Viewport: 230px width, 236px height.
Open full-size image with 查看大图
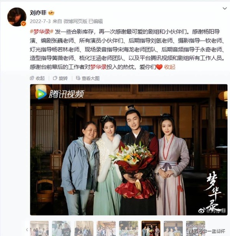(x=88, y=78)
